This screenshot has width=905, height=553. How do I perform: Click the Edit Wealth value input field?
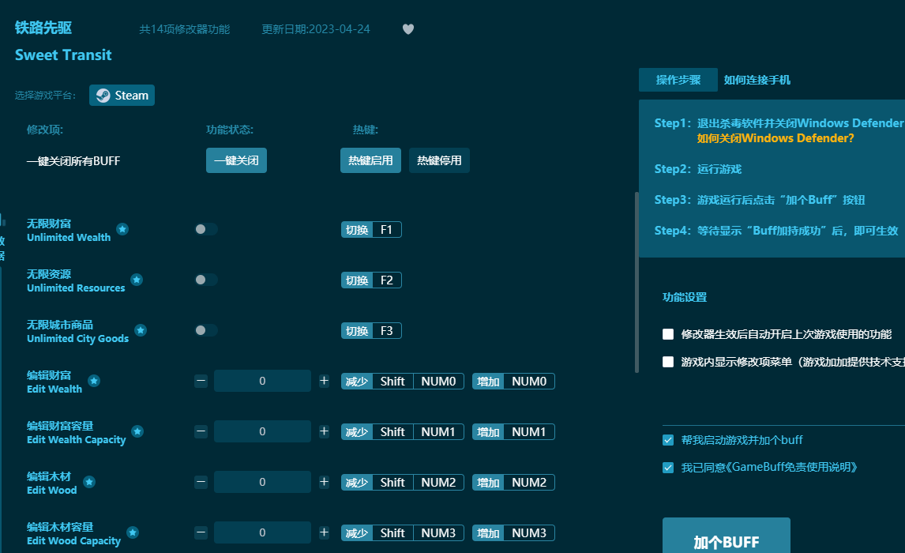(x=263, y=381)
